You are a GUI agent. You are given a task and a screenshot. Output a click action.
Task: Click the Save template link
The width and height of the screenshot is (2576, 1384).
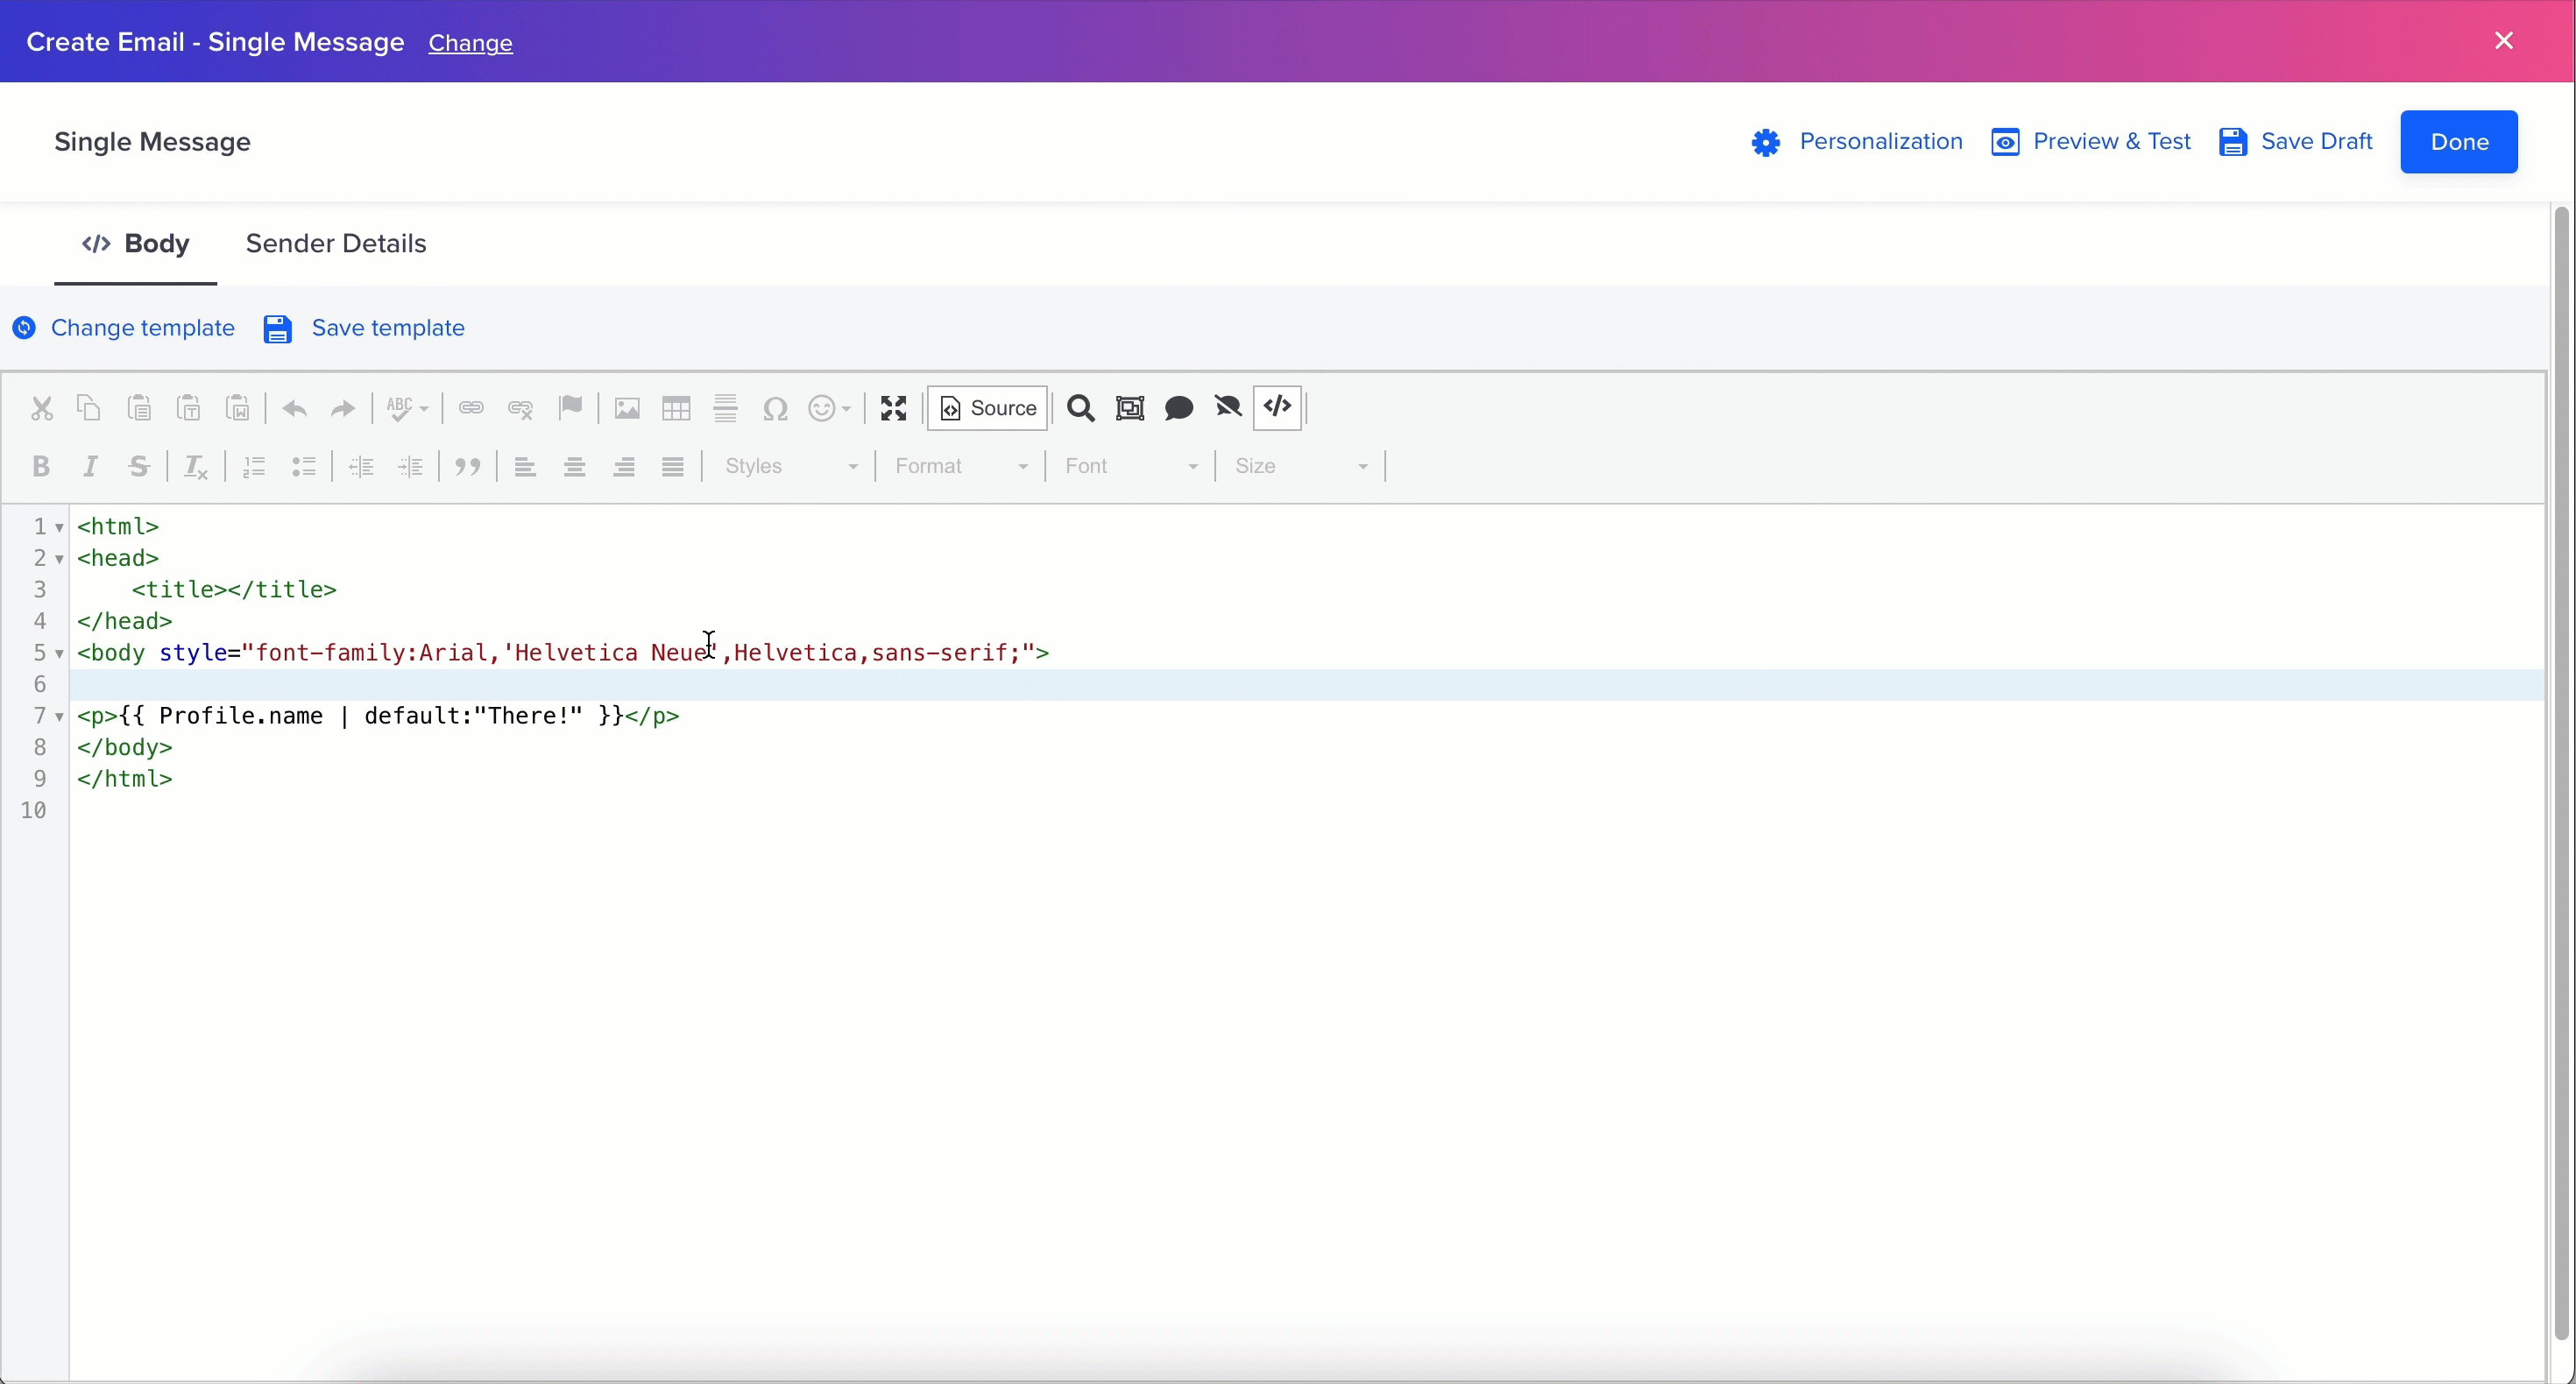click(x=365, y=328)
